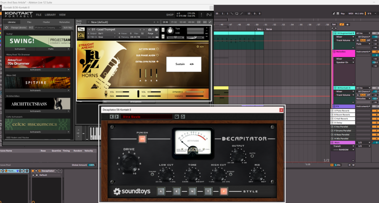Toggle the AUX panel in Kontakt

point(205,22)
